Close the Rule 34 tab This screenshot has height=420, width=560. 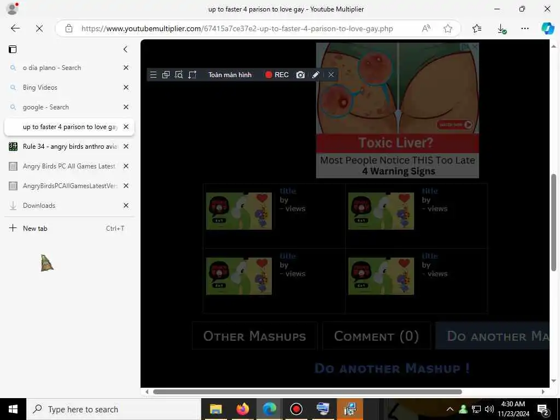[126, 146]
